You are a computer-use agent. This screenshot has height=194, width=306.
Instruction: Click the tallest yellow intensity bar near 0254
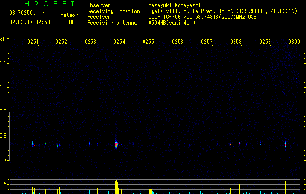(117, 187)
